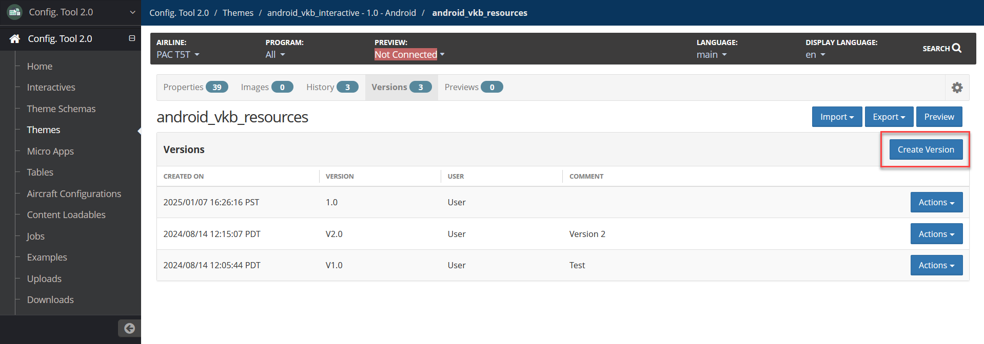984x344 pixels.
Task: Open the Program All dropdown
Action: [275, 54]
